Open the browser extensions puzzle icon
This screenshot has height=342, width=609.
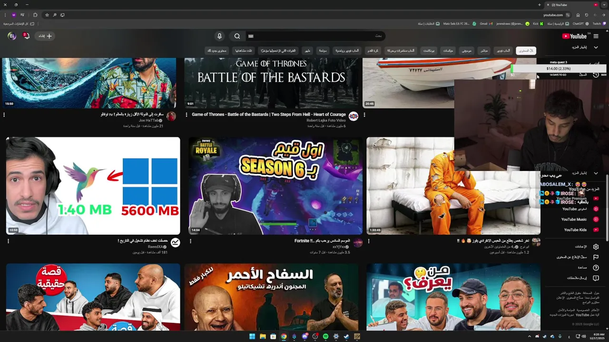(35, 15)
